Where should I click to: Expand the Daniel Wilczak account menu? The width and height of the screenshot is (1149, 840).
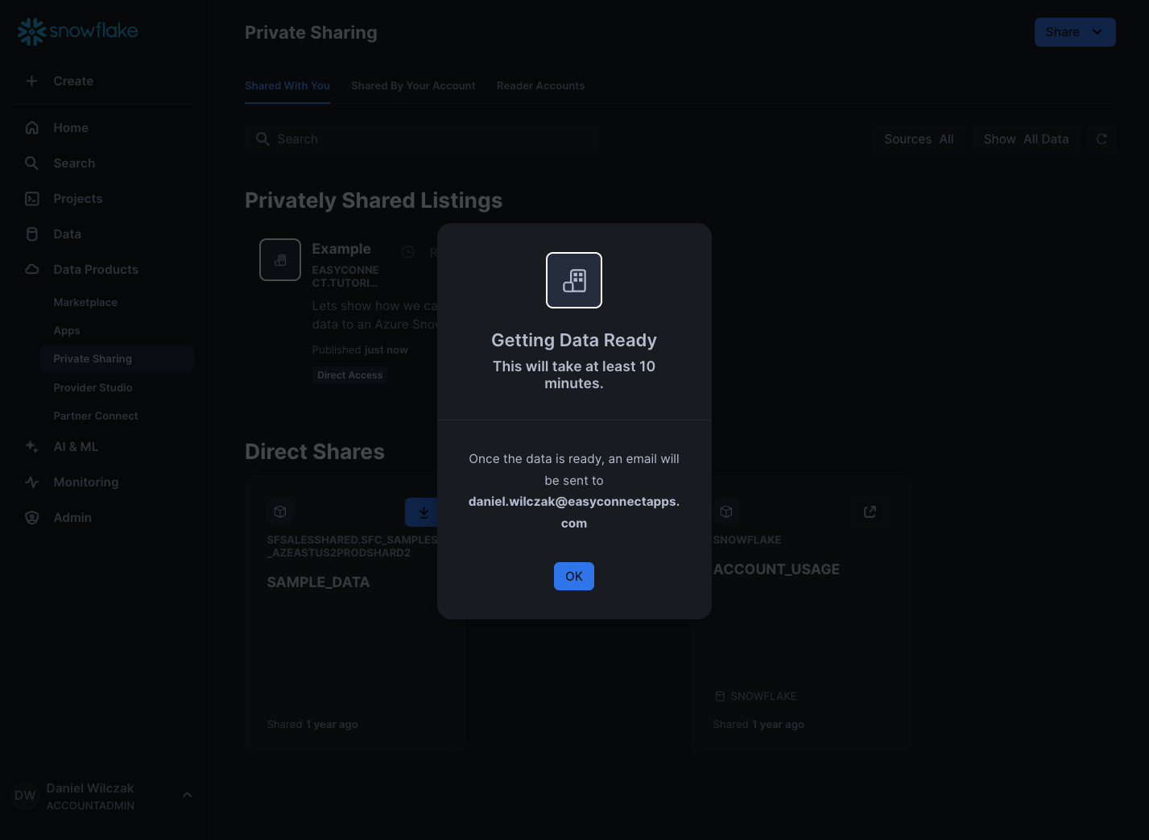tap(187, 795)
